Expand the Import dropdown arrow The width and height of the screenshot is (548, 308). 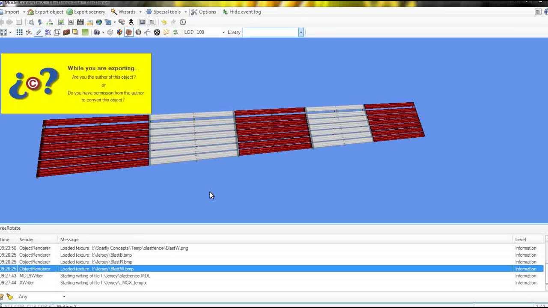24,12
